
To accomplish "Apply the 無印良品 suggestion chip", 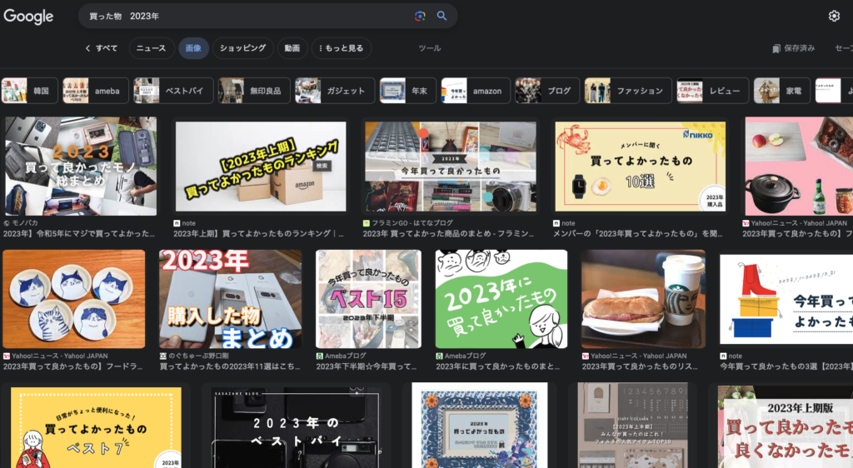I will 255,91.
